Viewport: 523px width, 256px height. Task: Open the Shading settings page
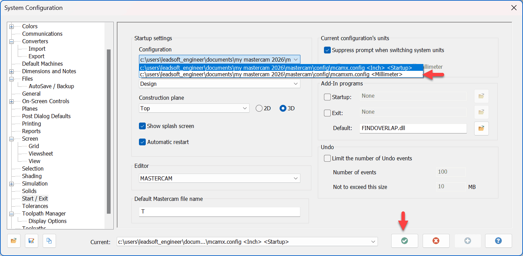32,176
